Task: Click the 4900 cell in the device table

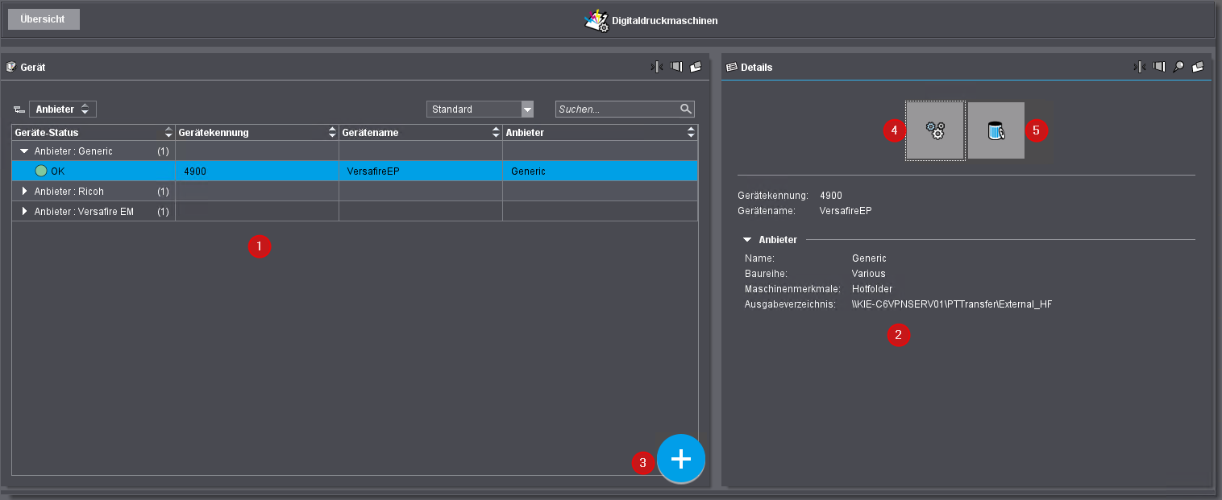Action: pos(257,171)
